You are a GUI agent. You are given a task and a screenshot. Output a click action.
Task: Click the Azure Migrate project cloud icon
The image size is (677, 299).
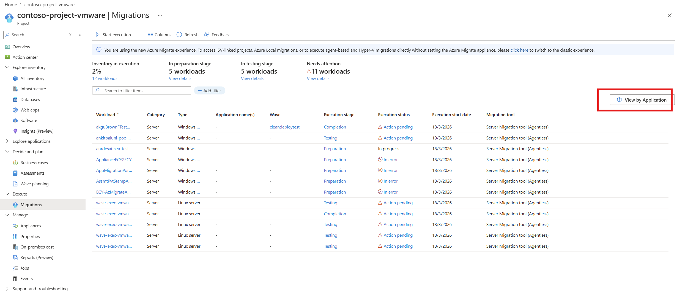click(9, 18)
